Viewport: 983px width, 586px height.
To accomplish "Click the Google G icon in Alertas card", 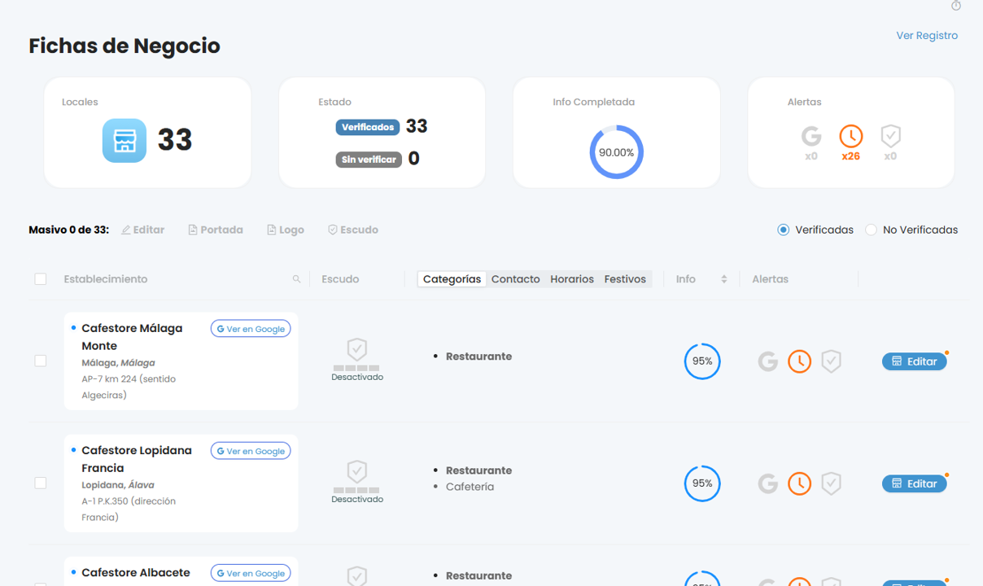I will (810, 136).
